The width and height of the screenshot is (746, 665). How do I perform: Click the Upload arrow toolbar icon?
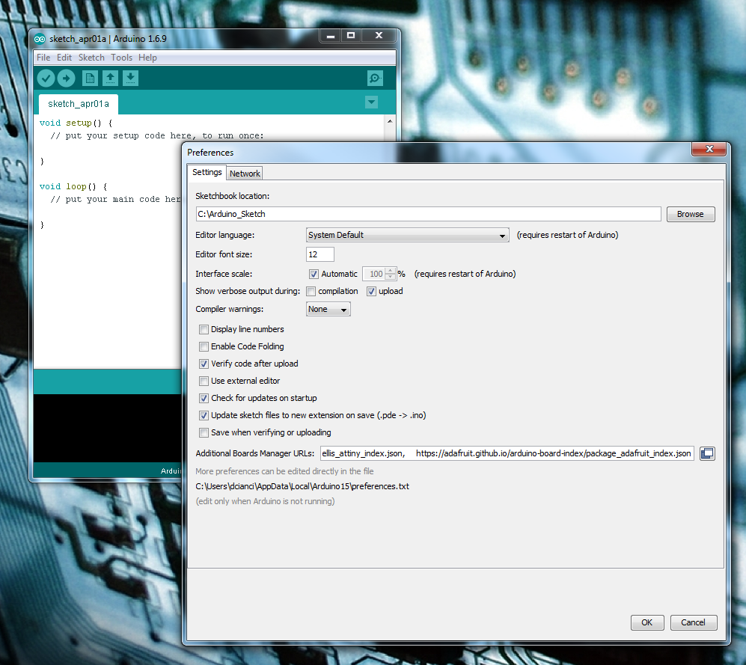pos(66,78)
